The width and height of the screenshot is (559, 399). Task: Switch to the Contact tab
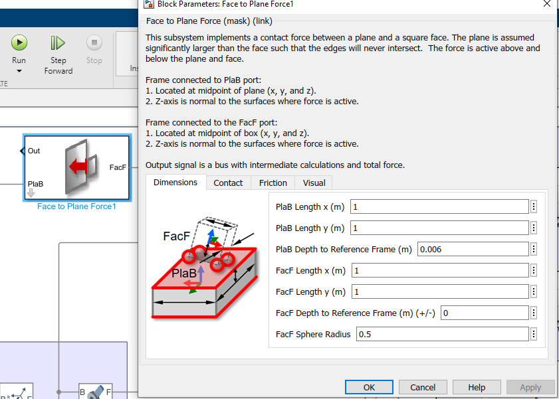pyautogui.click(x=228, y=183)
